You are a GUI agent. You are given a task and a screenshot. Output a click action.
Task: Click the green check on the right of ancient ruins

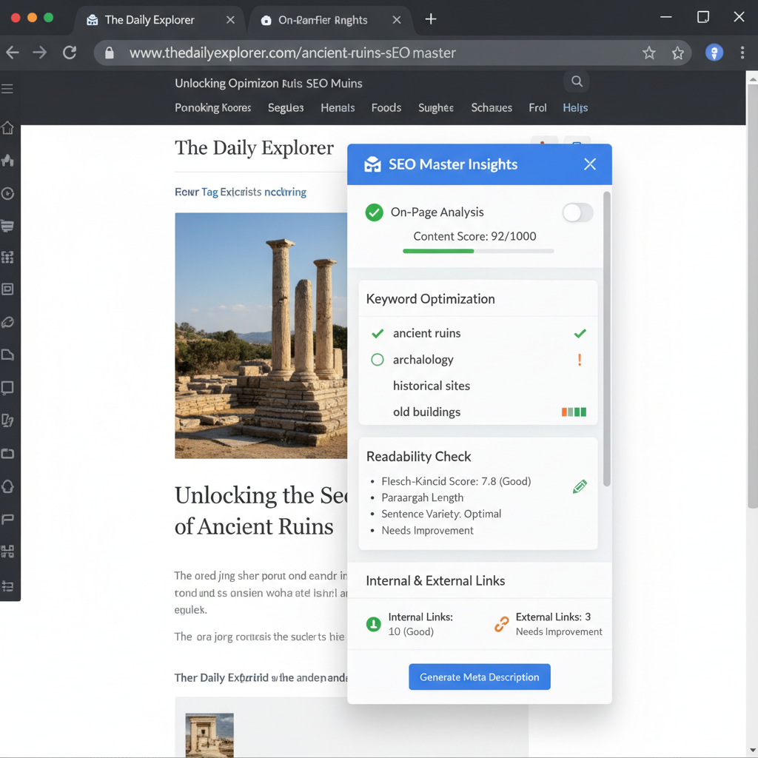pyautogui.click(x=580, y=333)
